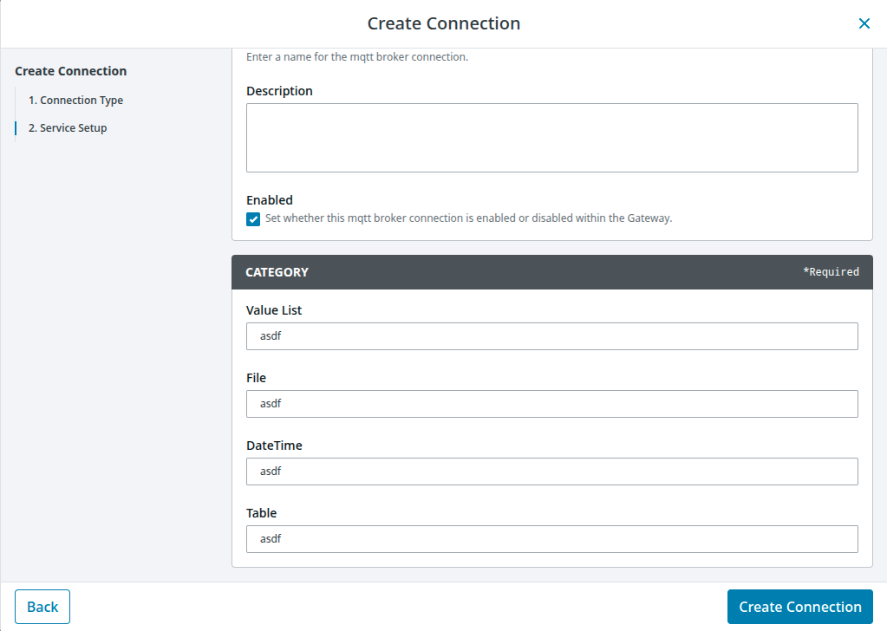This screenshot has width=887, height=631.
Task: Select the Service Setup step
Action: click(x=74, y=128)
